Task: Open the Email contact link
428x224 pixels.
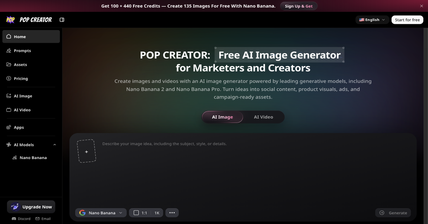Action: point(43,219)
